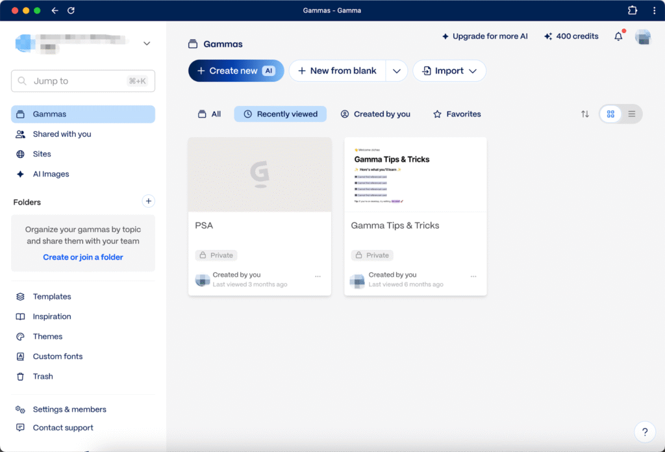This screenshot has width=665, height=452.
Task: Open the help question mark button
Action: (x=644, y=432)
